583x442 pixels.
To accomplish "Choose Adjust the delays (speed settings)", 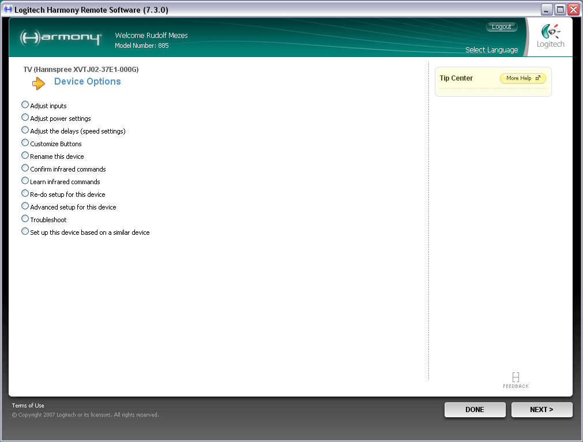I will click(x=25, y=130).
